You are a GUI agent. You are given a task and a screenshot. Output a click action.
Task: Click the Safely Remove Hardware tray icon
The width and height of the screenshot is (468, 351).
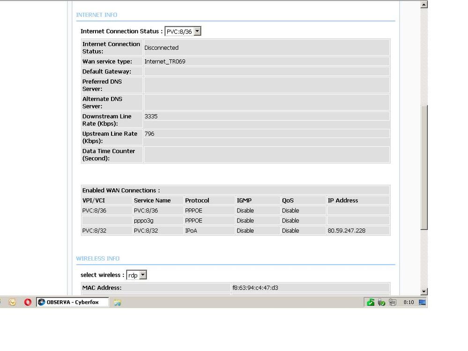pyautogui.click(x=381, y=302)
